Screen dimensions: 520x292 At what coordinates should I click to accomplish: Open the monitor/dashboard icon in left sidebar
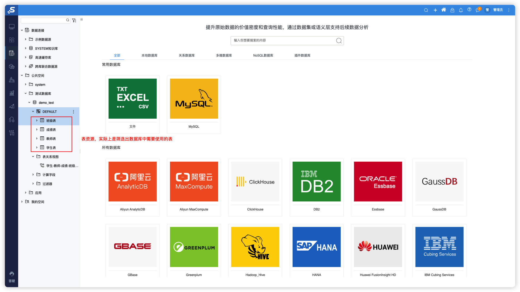pos(12,27)
